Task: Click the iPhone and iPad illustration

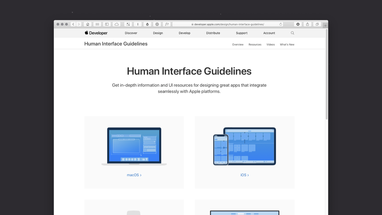Action: point(244,146)
